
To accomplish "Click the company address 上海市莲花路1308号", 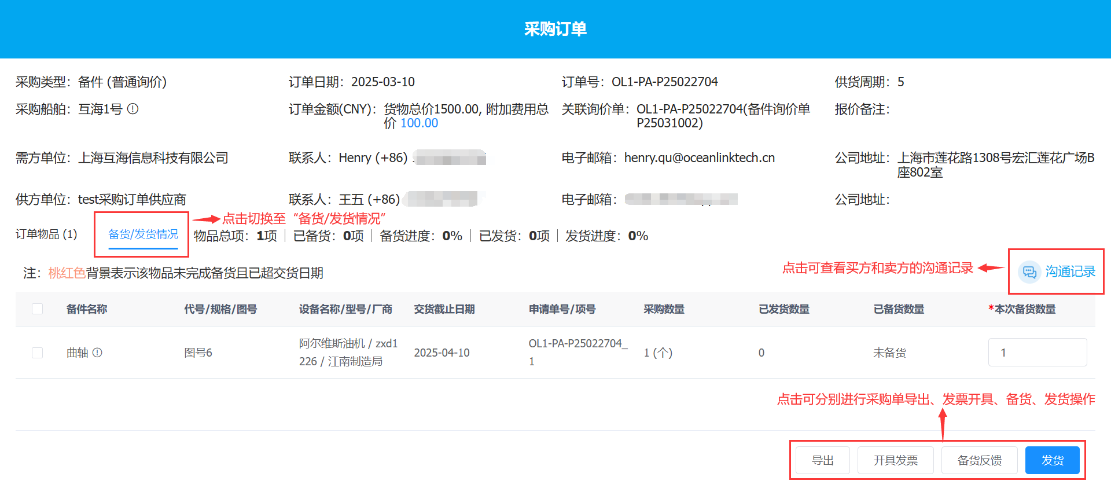I will pos(996,165).
